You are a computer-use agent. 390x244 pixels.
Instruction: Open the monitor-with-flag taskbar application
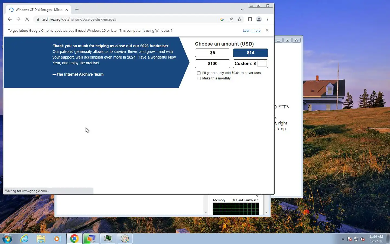[x=91, y=239]
